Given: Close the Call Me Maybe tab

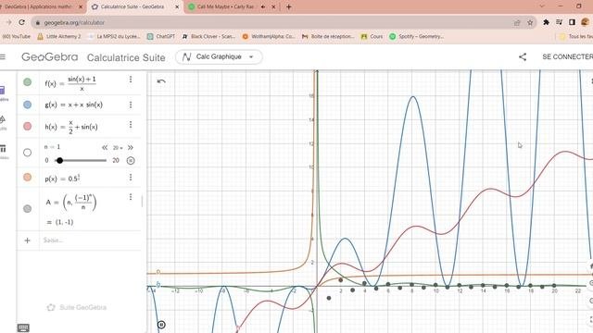Looking at the screenshot, I should 273,6.
